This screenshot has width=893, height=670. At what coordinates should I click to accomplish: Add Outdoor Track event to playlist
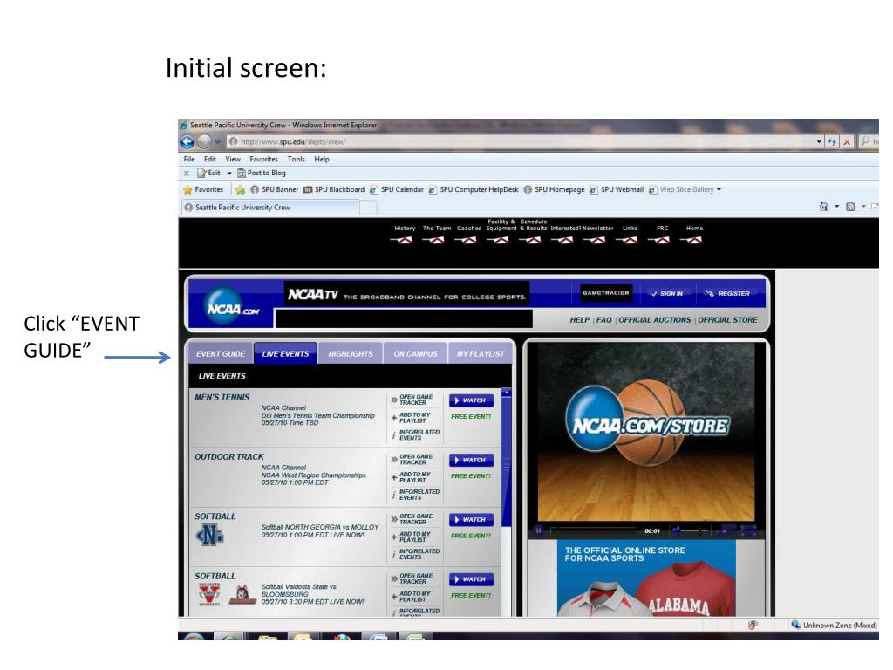click(412, 477)
